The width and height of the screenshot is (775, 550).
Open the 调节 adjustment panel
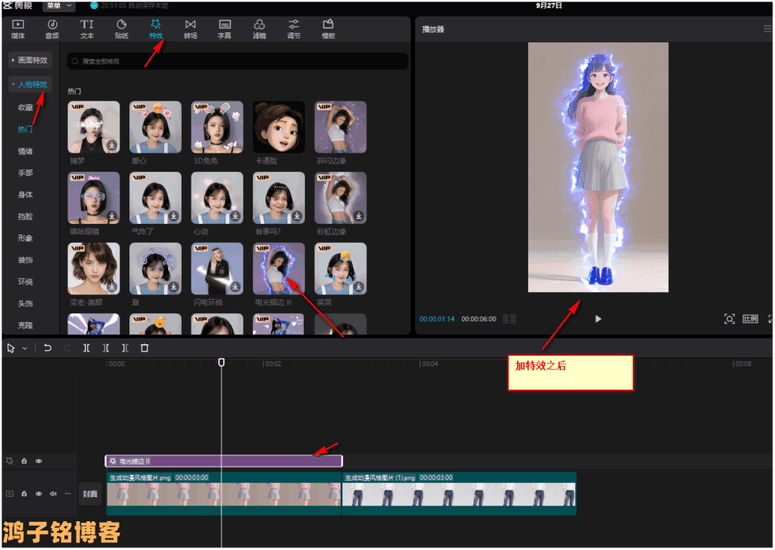click(x=294, y=30)
